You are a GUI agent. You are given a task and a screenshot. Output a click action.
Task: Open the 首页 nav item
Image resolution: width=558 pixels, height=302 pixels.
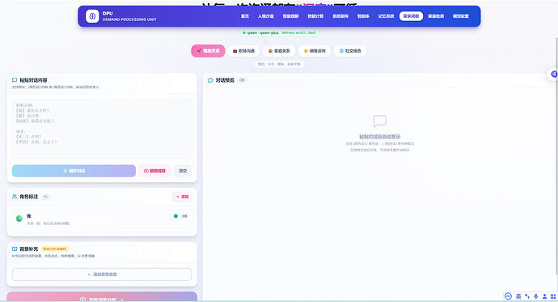click(245, 16)
